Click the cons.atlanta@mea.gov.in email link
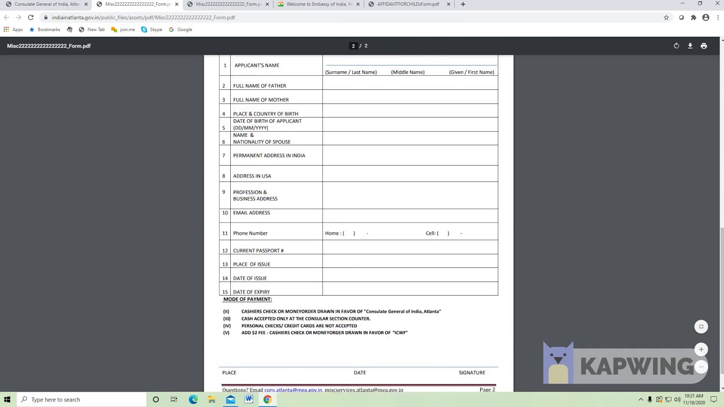Screen dimensions: 724x407 tap(293, 389)
